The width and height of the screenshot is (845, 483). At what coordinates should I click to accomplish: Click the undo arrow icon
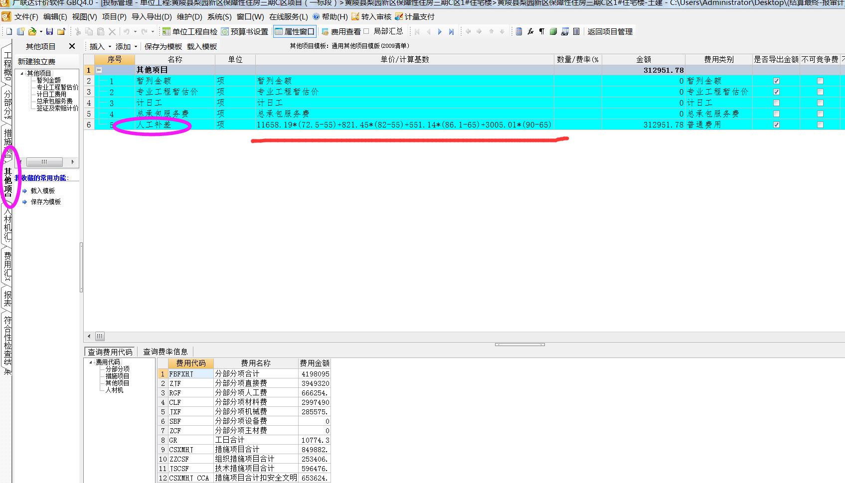click(127, 31)
